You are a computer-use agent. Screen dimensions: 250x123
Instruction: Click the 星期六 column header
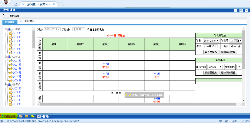tap(182, 44)
